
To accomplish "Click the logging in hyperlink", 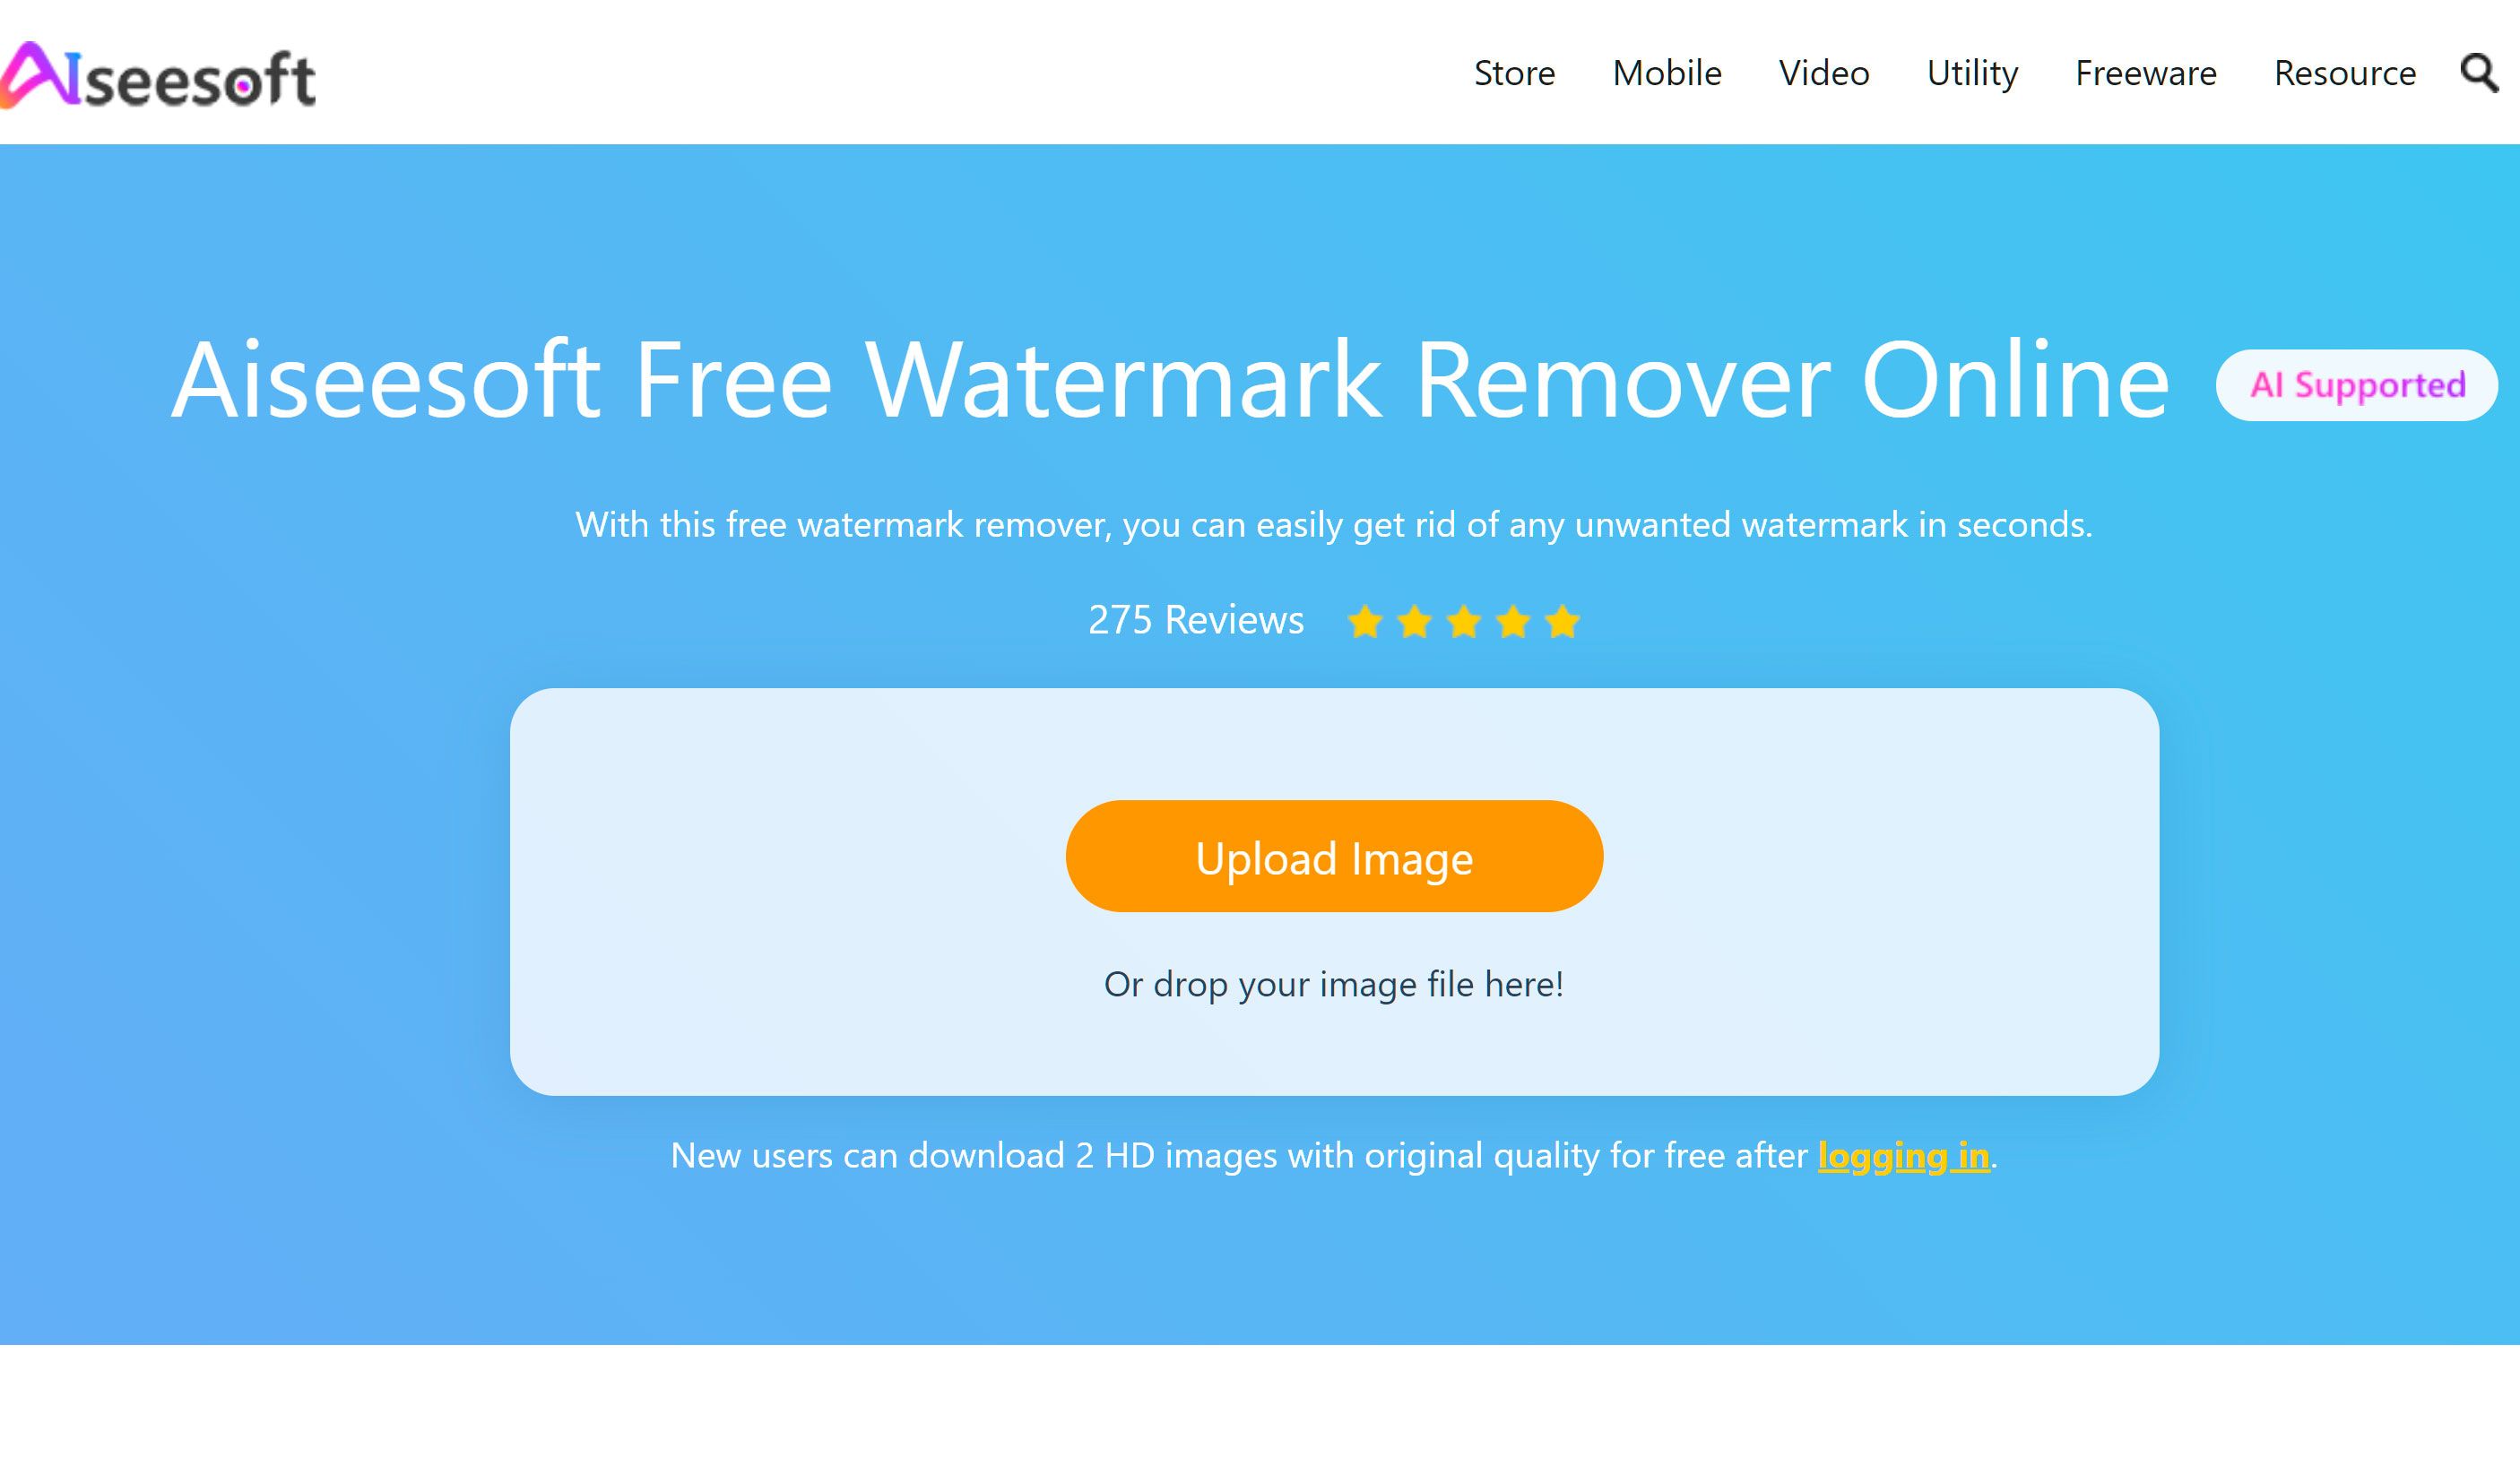I will (x=1902, y=1153).
